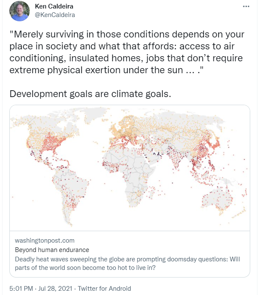The width and height of the screenshot is (260, 295).
Task: Open the 'Beyond human endurance' article title
Action: pos(52,250)
